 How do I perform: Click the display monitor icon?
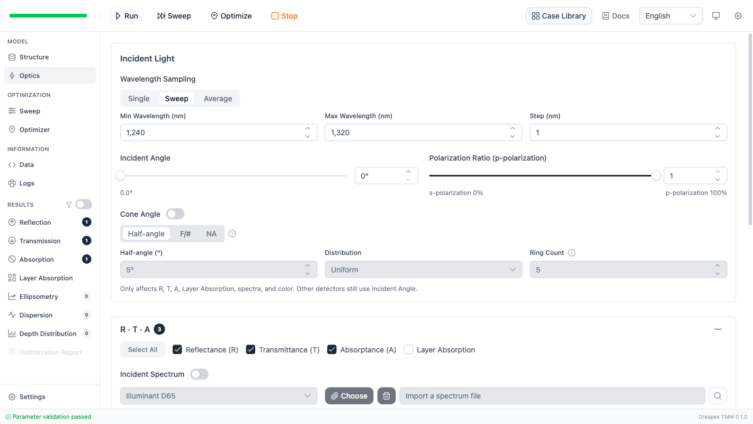tap(716, 16)
